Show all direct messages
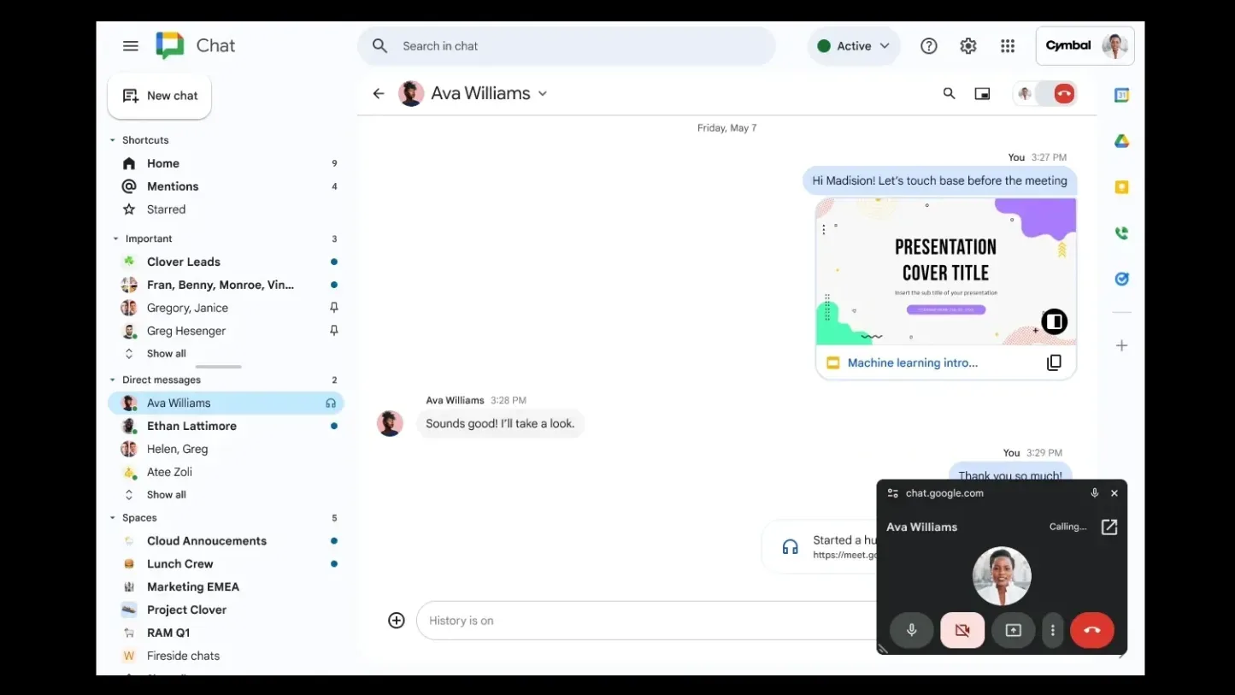 [167, 495]
